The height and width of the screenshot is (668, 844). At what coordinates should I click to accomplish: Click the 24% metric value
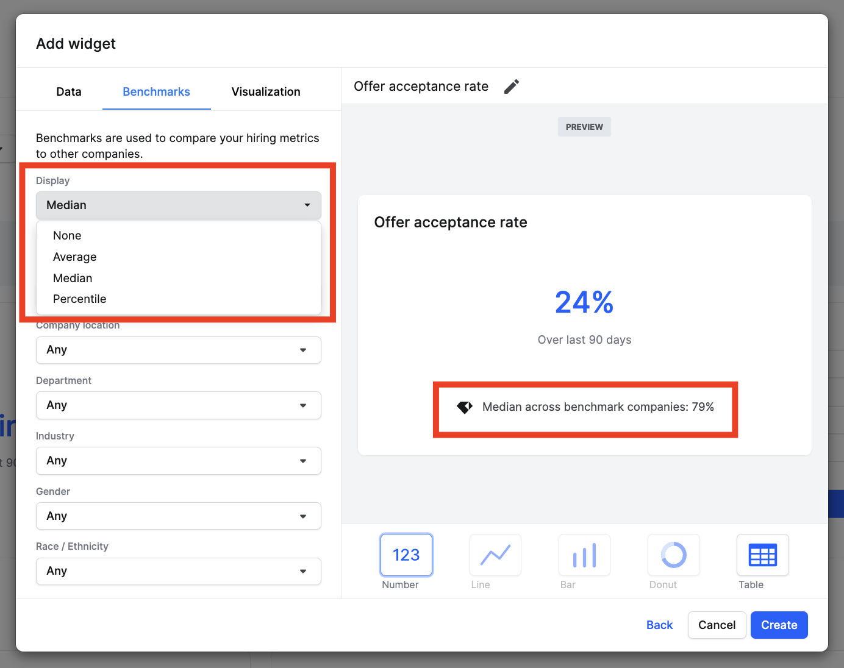coord(584,302)
